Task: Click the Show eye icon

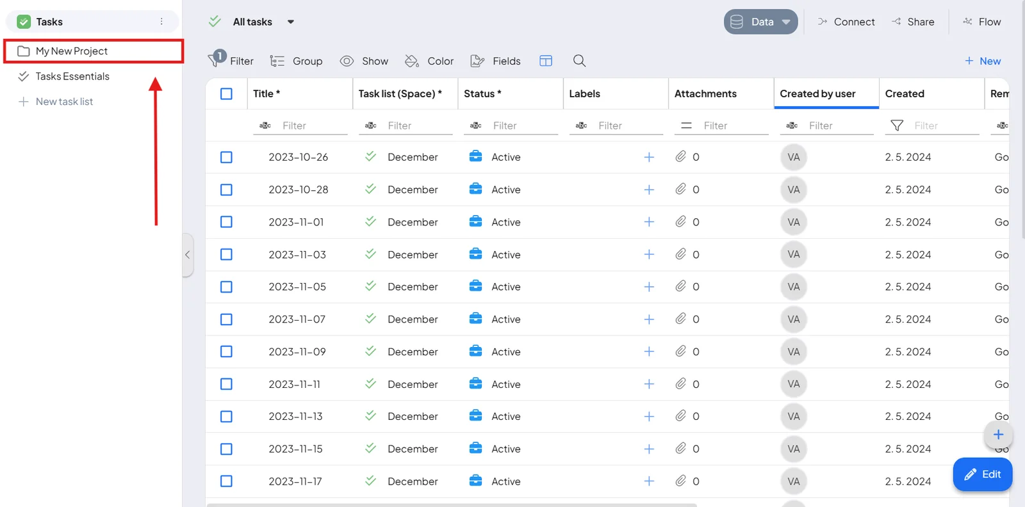Action: (x=347, y=61)
